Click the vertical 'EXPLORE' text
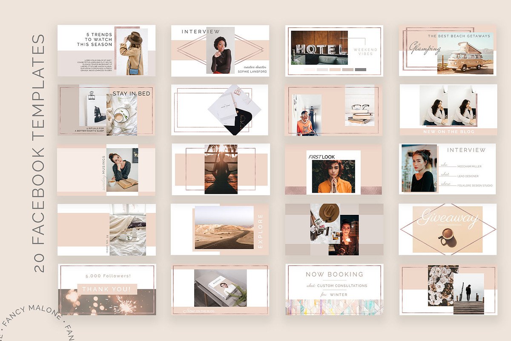The width and height of the screenshot is (511, 341). click(x=261, y=231)
